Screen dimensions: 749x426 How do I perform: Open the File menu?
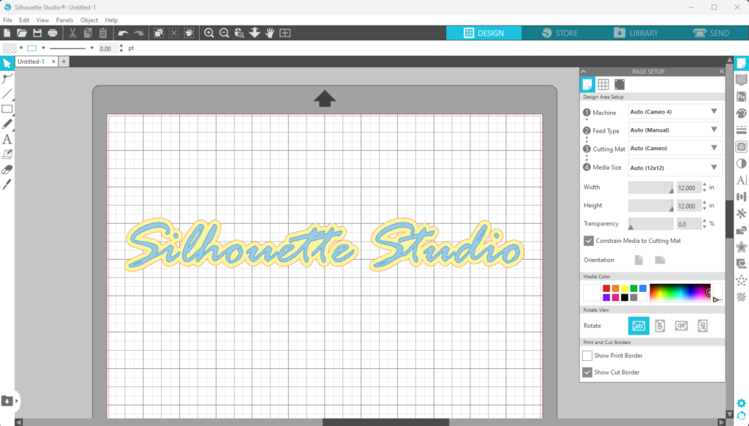pos(7,20)
